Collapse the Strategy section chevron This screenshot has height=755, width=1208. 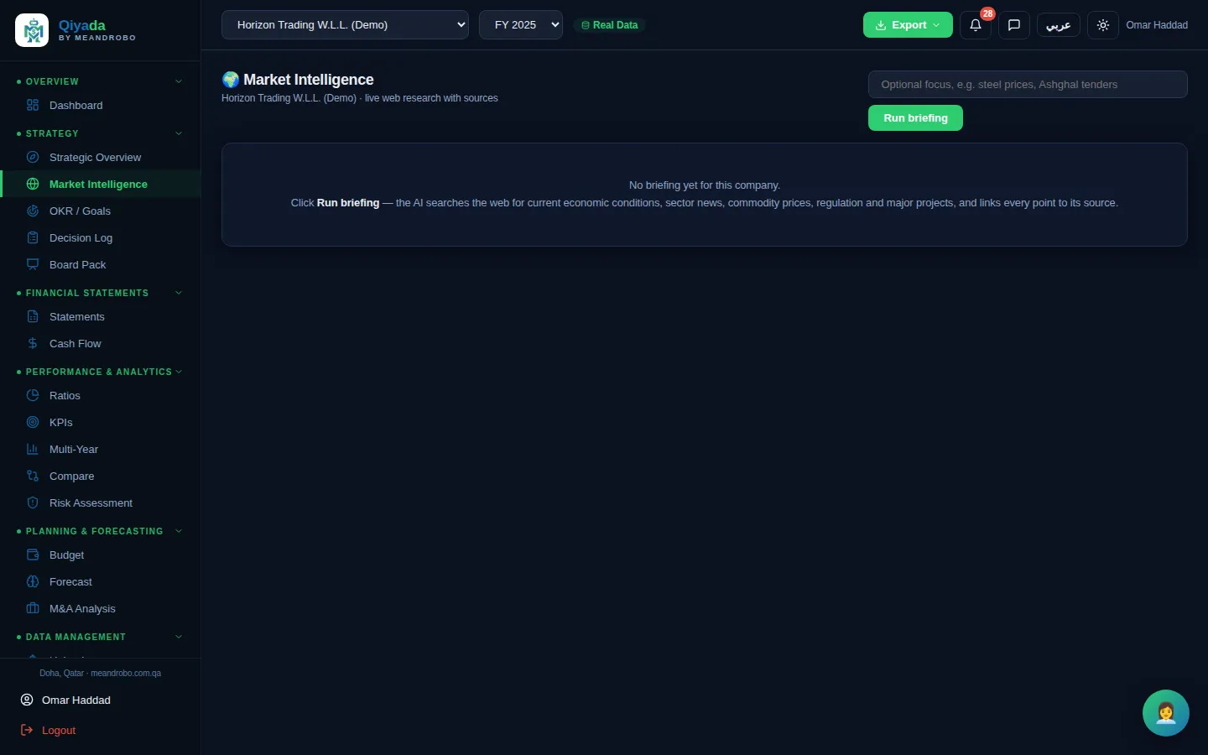(x=179, y=133)
